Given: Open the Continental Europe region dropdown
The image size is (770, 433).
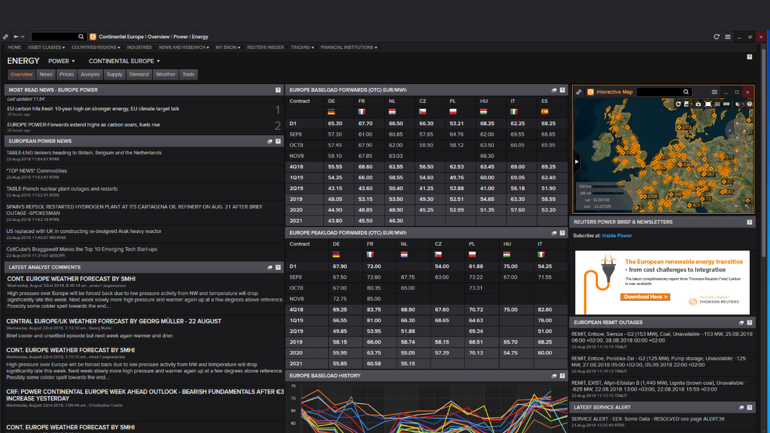Looking at the screenshot, I should [x=124, y=61].
